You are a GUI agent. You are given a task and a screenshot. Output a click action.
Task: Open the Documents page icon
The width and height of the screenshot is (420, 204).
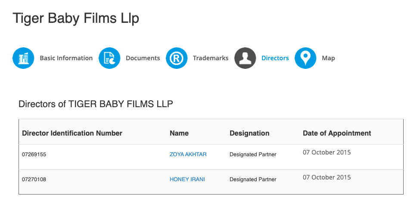pyautogui.click(x=109, y=58)
